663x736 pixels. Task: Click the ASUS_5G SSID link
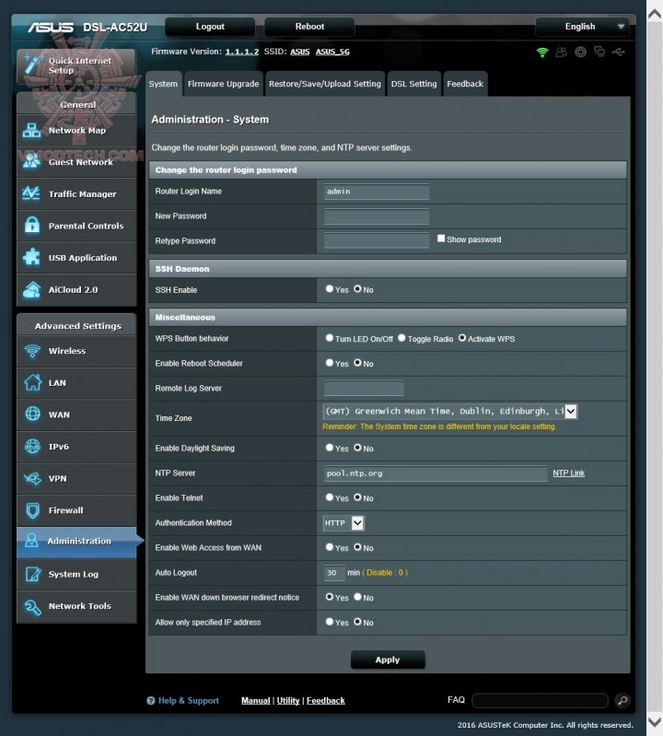coord(332,52)
